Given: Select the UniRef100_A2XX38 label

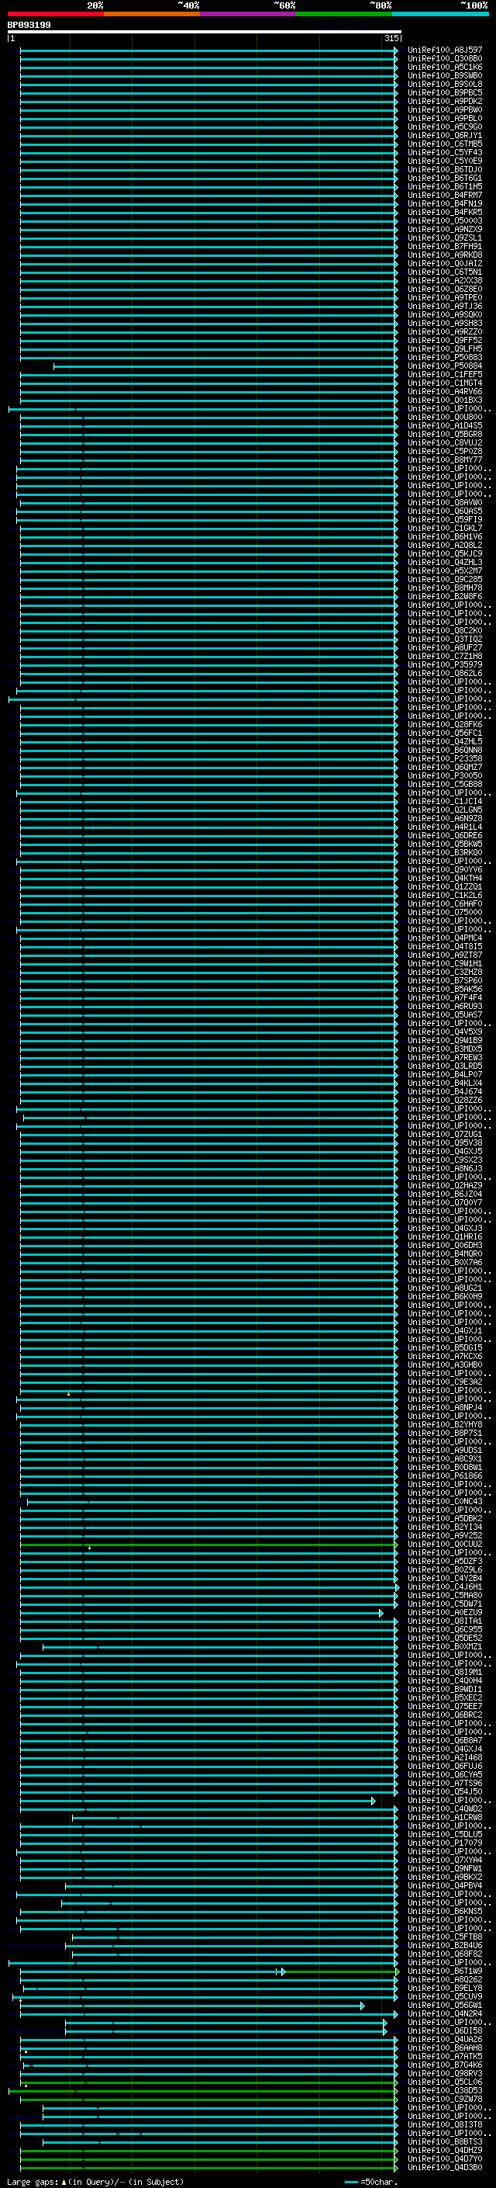Looking at the screenshot, I should (x=445, y=280).
